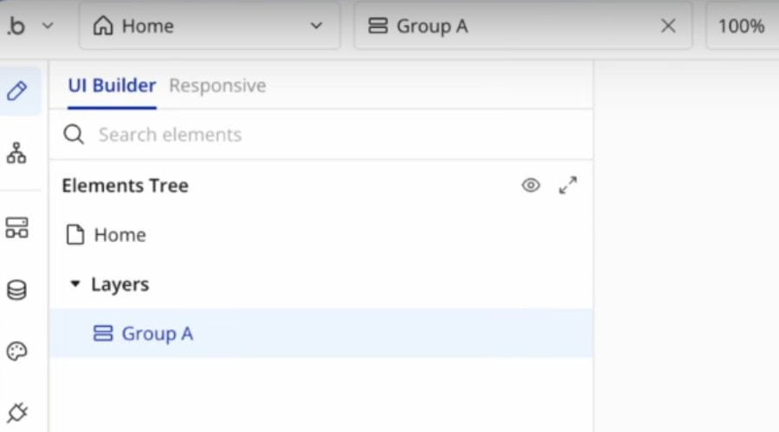Viewport: 779px width, 432px height.
Task: Click the 100% zoom level button
Action: (741, 26)
